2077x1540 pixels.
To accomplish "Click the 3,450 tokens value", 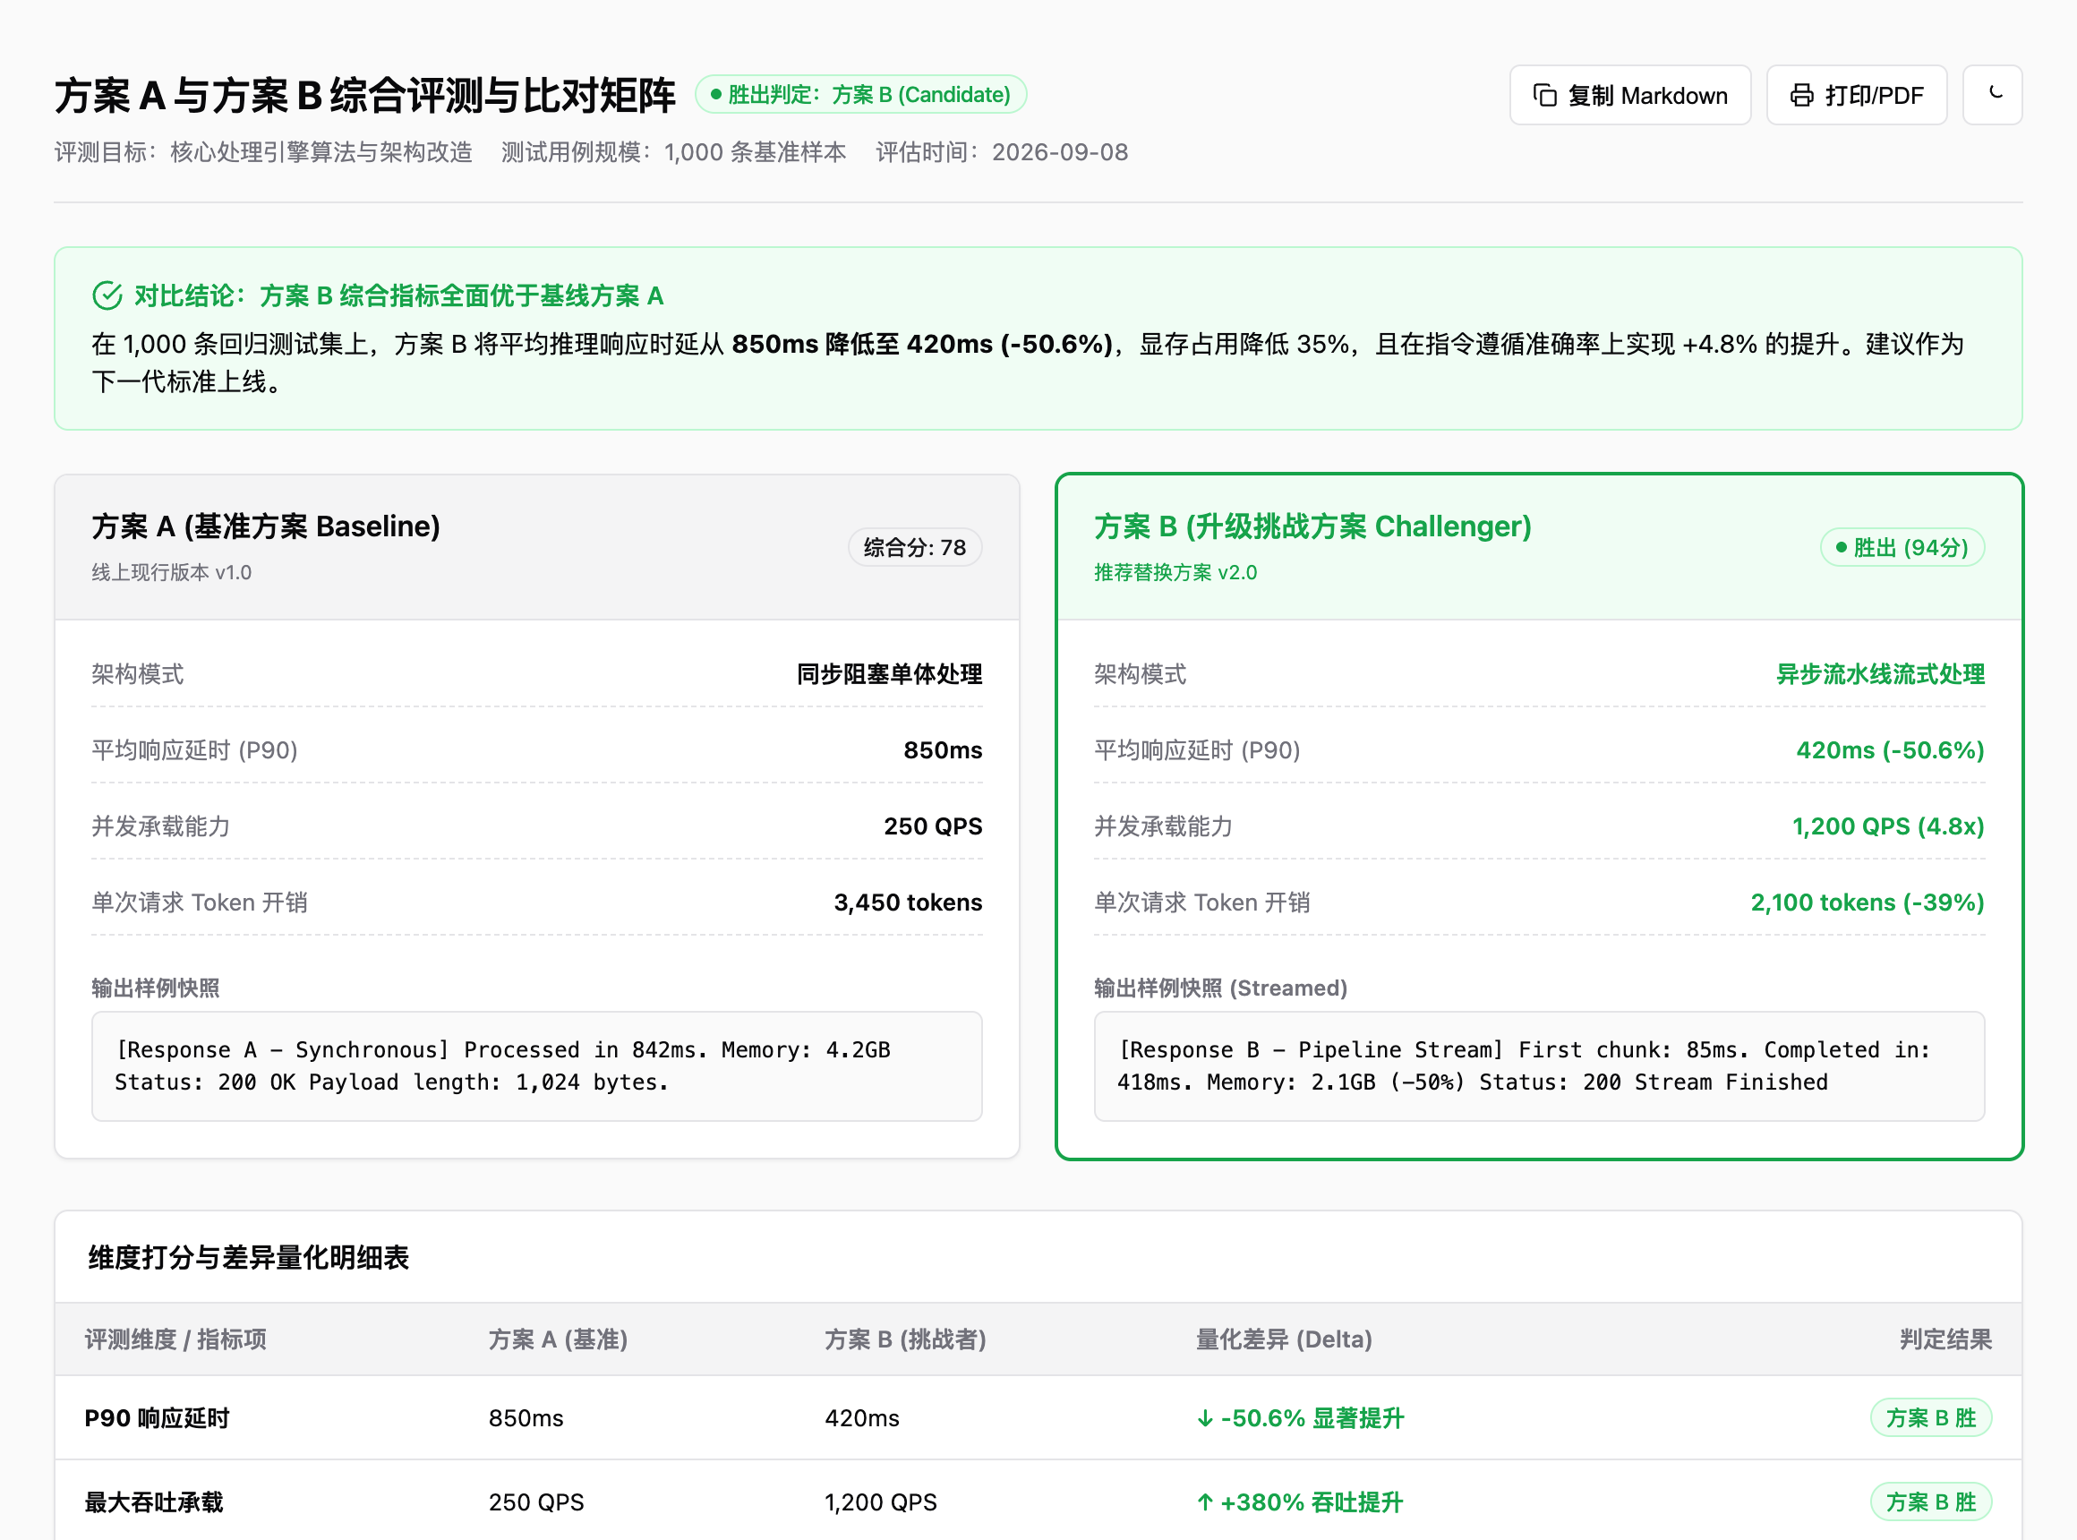I will (x=908, y=903).
